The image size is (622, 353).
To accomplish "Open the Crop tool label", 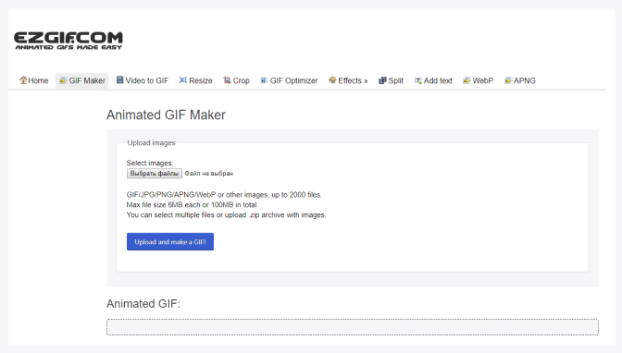I will (x=242, y=80).
